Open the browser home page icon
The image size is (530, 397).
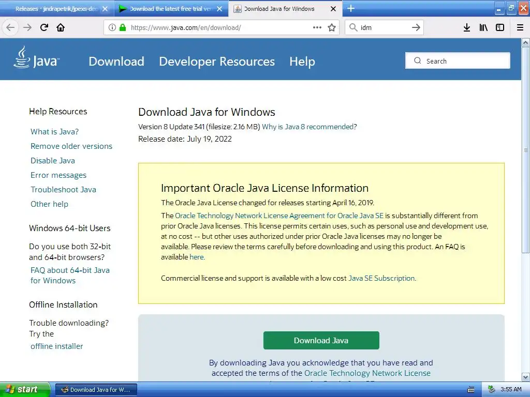[61, 27]
